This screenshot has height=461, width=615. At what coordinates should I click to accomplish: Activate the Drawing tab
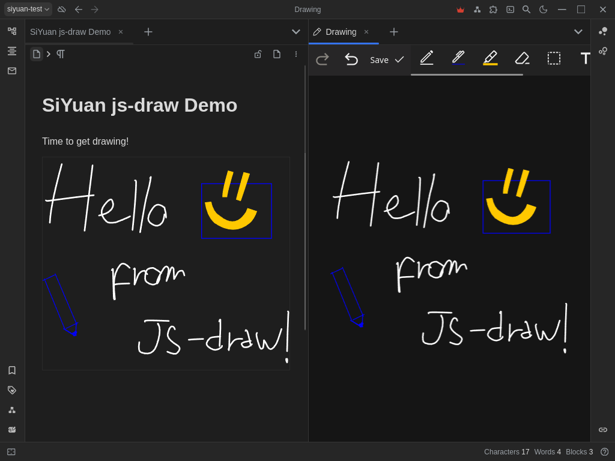coord(341,32)
